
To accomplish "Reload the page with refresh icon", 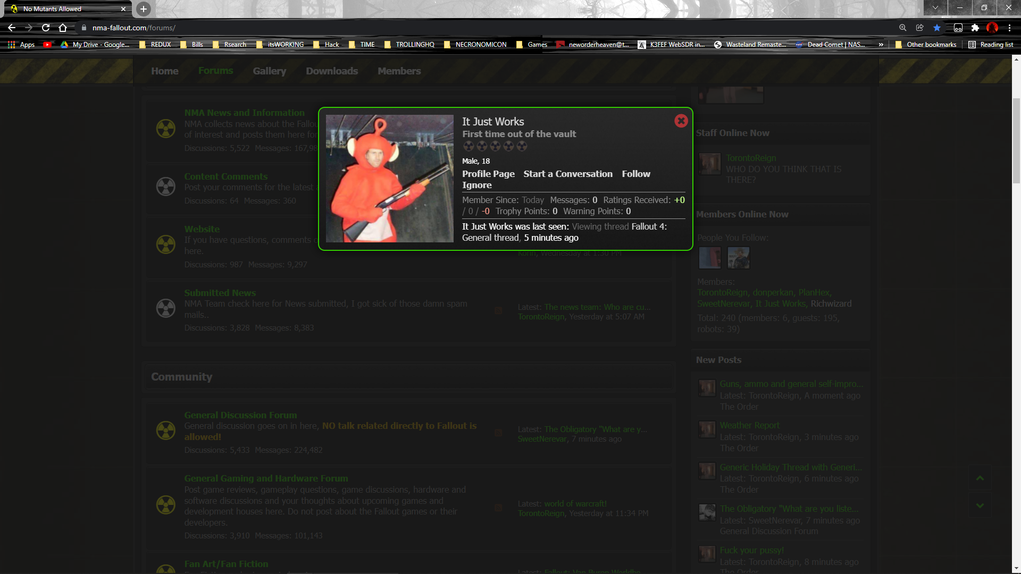I will click(46, 28).
